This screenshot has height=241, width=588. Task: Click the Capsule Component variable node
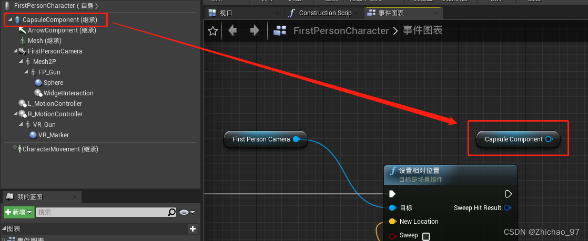[518, 139]
